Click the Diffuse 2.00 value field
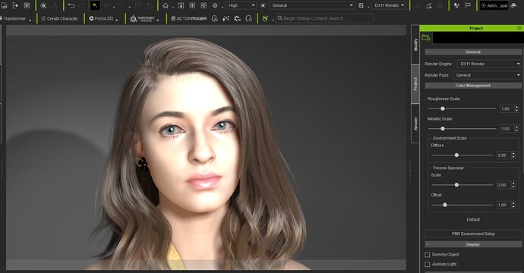 pos(503,155)
